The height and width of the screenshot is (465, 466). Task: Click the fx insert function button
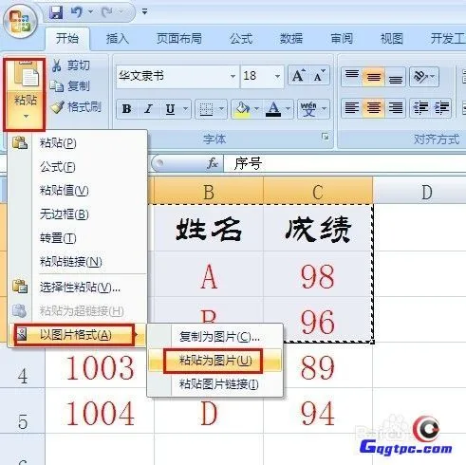click(x=213, y=163)
